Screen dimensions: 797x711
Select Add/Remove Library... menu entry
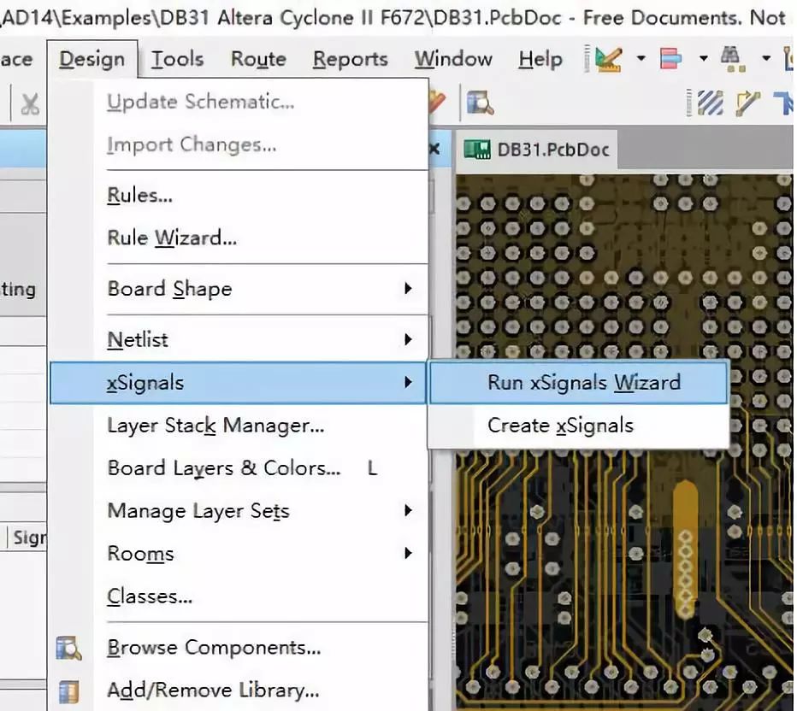click(239, 690)
